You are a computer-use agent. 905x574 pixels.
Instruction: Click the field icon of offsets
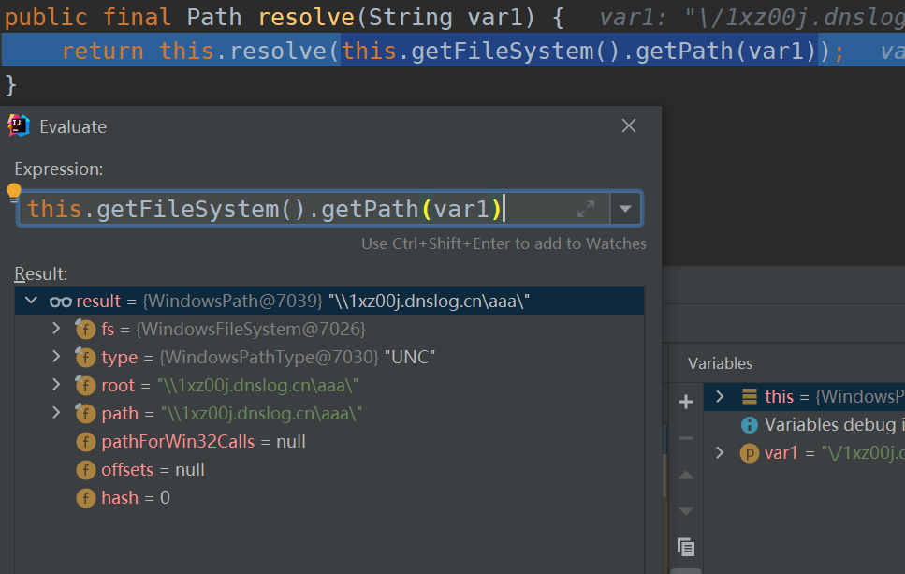[x=85, y=469]
